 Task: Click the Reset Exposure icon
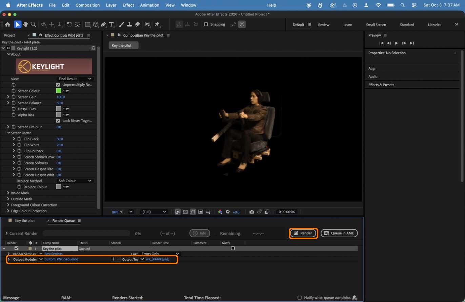pos(228,212)
